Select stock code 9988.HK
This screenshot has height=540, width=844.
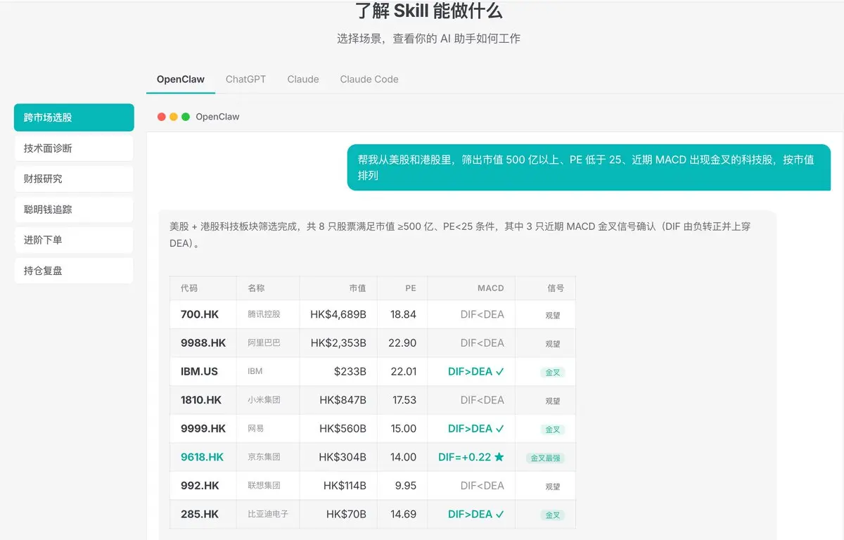tap(203, 343)
